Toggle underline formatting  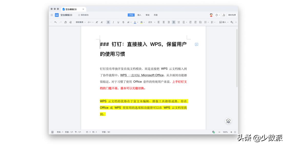tap(118, 22)
